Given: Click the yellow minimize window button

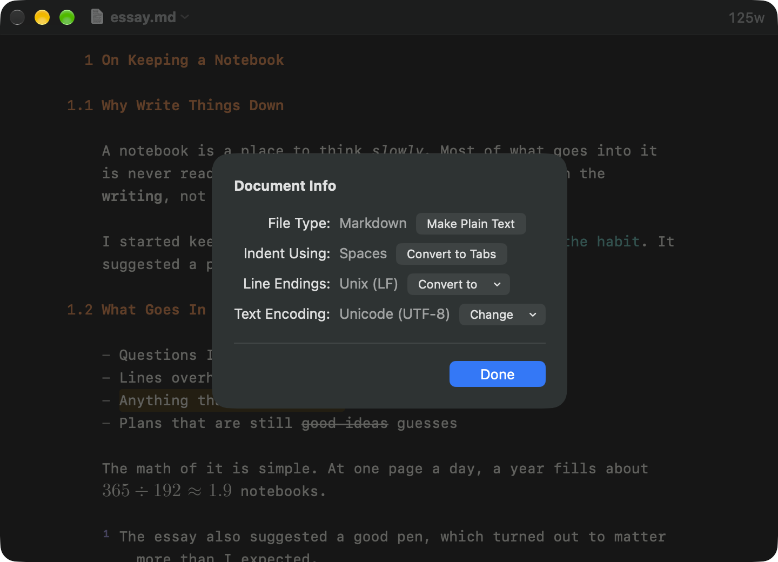Looking at the screenshot, I should (42, 17).
